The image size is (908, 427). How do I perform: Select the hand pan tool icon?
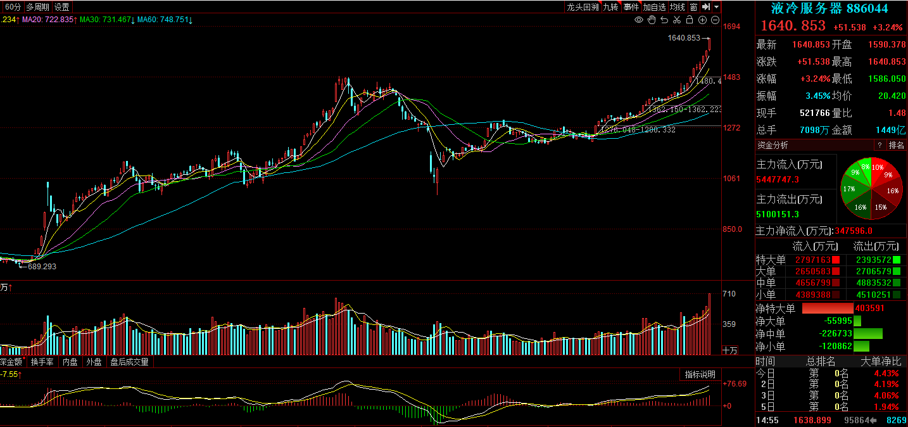point(651,20)
